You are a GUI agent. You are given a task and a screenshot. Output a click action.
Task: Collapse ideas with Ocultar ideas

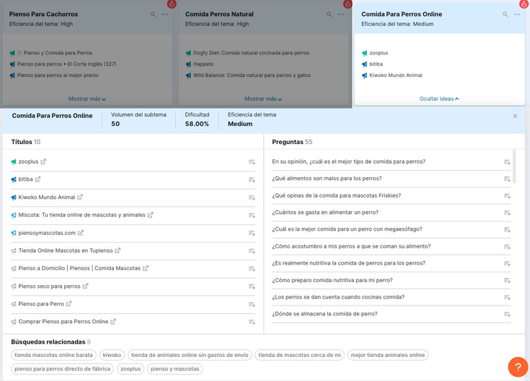(x=439, y=99)
